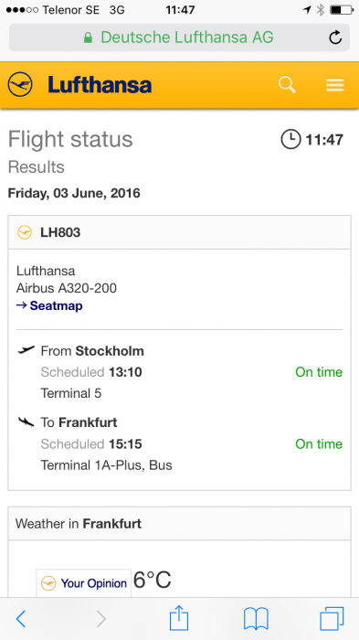Tap the arrival plane icon by Frankfurt
The width and height of the screenshot is (359, 640).
[x=26, y=421]
